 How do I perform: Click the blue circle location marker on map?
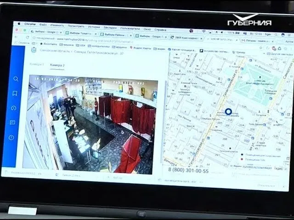tap(228, 111)
